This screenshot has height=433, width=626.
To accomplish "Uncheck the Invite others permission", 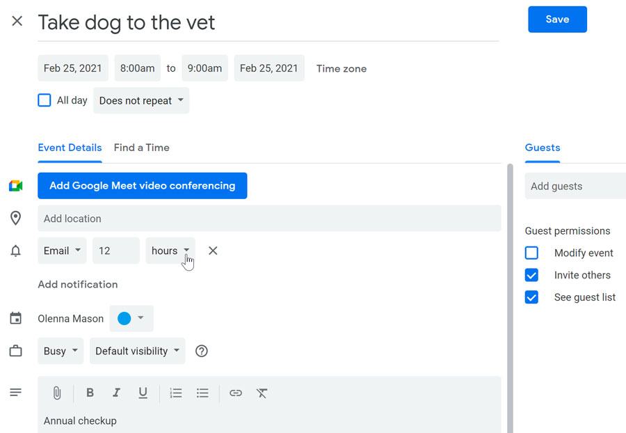I will pos(531,275).
